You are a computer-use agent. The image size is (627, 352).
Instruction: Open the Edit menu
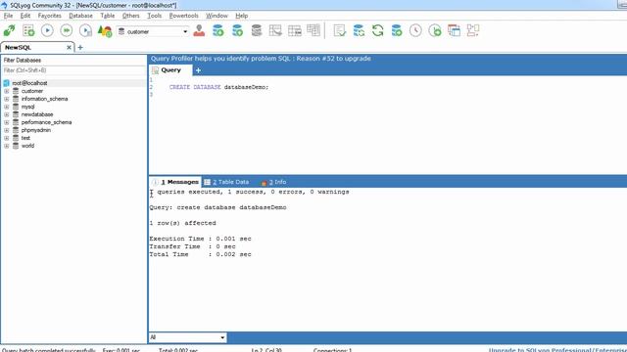pyautogui.click(x=25, y=16)
